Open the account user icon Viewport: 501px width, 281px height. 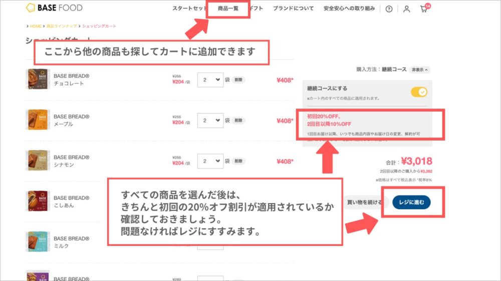[x=406, y=9]
